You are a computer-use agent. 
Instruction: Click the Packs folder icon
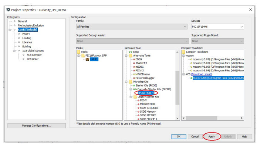(78, 52)
